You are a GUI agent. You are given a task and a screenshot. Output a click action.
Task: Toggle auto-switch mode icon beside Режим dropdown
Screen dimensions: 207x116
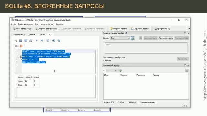point(132,38)
